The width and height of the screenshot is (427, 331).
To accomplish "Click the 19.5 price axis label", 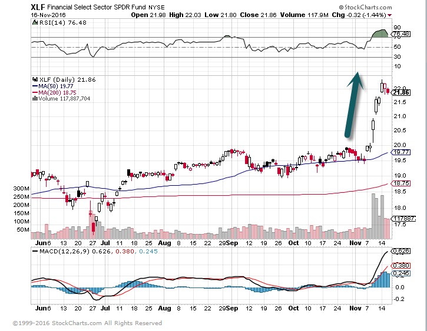I will pyautogui.click(x=400, y=161).
